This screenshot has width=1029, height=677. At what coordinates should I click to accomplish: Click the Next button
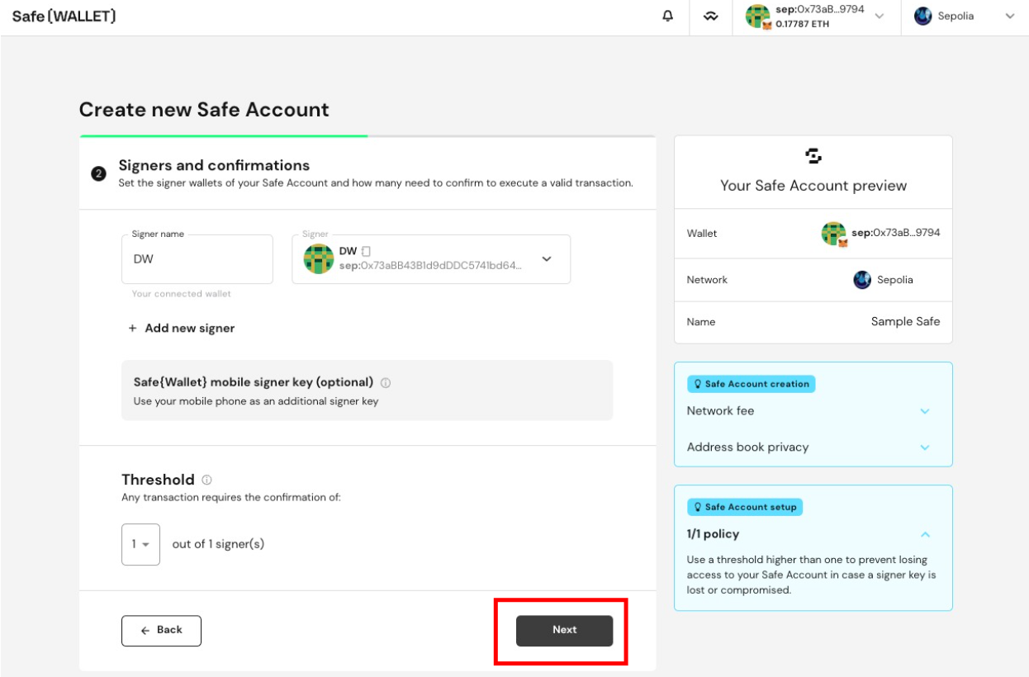click(565, 630)
